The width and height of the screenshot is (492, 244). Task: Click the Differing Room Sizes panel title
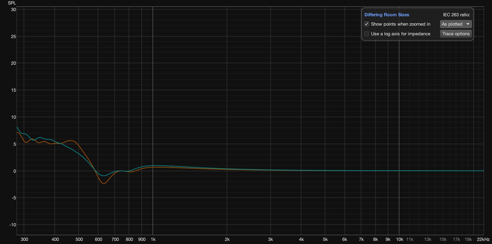click(387, 15)
